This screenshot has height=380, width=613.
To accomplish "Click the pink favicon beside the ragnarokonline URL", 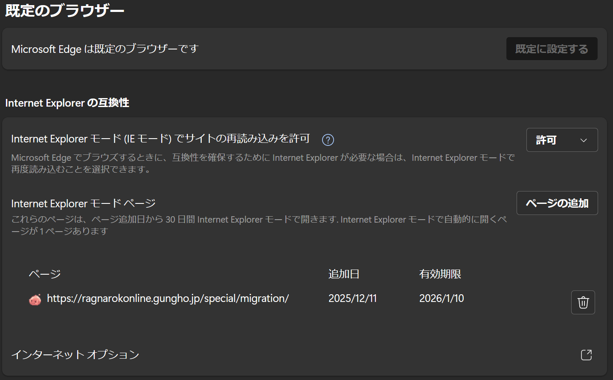I will click(x=35, y=300).
